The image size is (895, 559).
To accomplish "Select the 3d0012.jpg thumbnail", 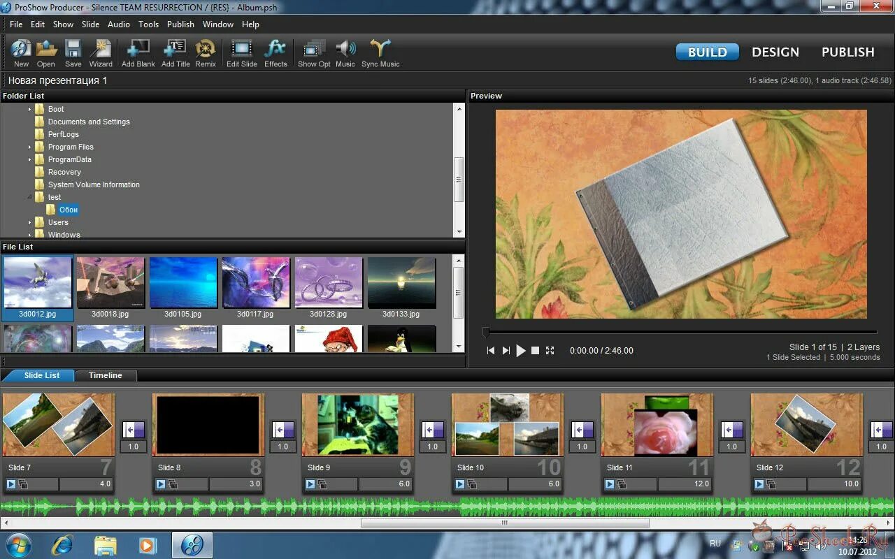I will point(38,288).
